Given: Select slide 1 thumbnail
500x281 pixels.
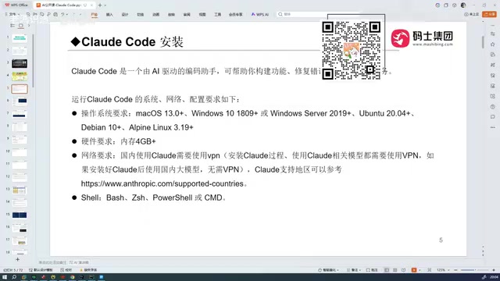Looking at the screenshot, I should [20, 38].
